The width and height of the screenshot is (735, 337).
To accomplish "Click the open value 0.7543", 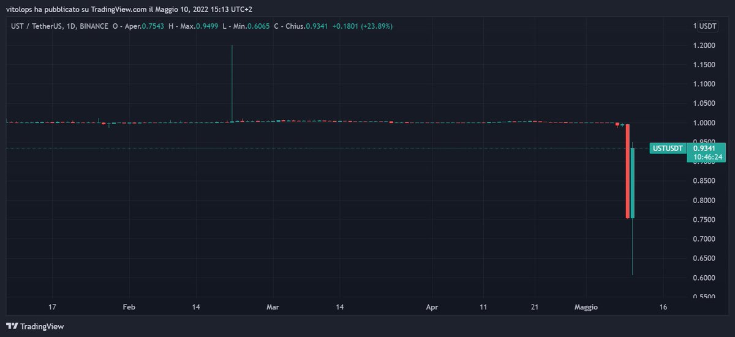I will 154,26.
